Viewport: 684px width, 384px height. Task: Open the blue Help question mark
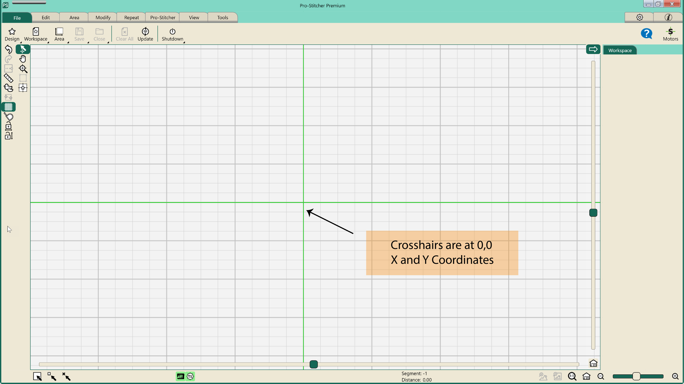(646, 34)
